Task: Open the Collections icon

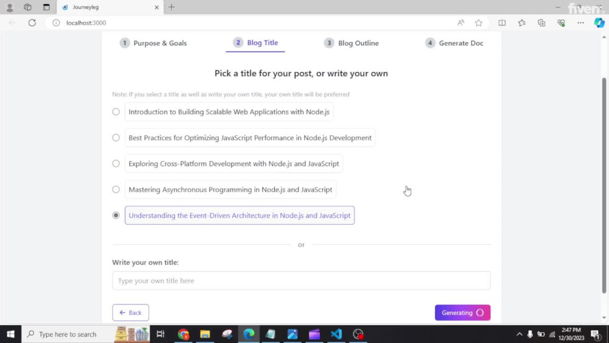Action: click(541, 23)
